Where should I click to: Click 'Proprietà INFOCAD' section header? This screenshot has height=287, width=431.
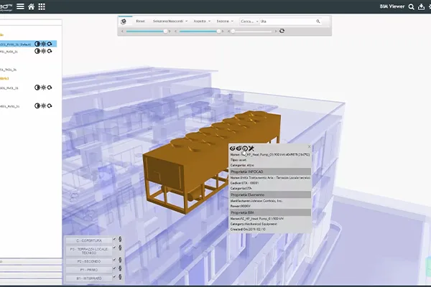click(270, 171)
